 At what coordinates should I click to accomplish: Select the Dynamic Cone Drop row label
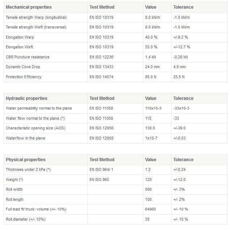click(23, 67)
